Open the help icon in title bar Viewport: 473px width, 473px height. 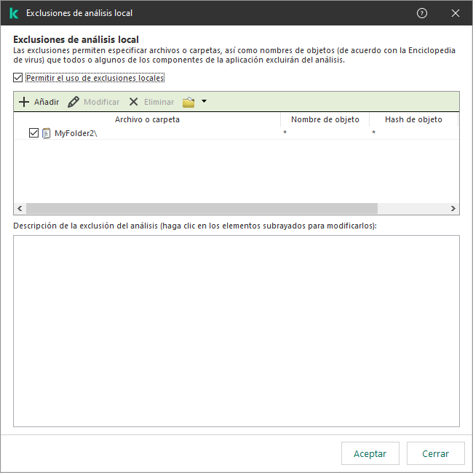422,13
